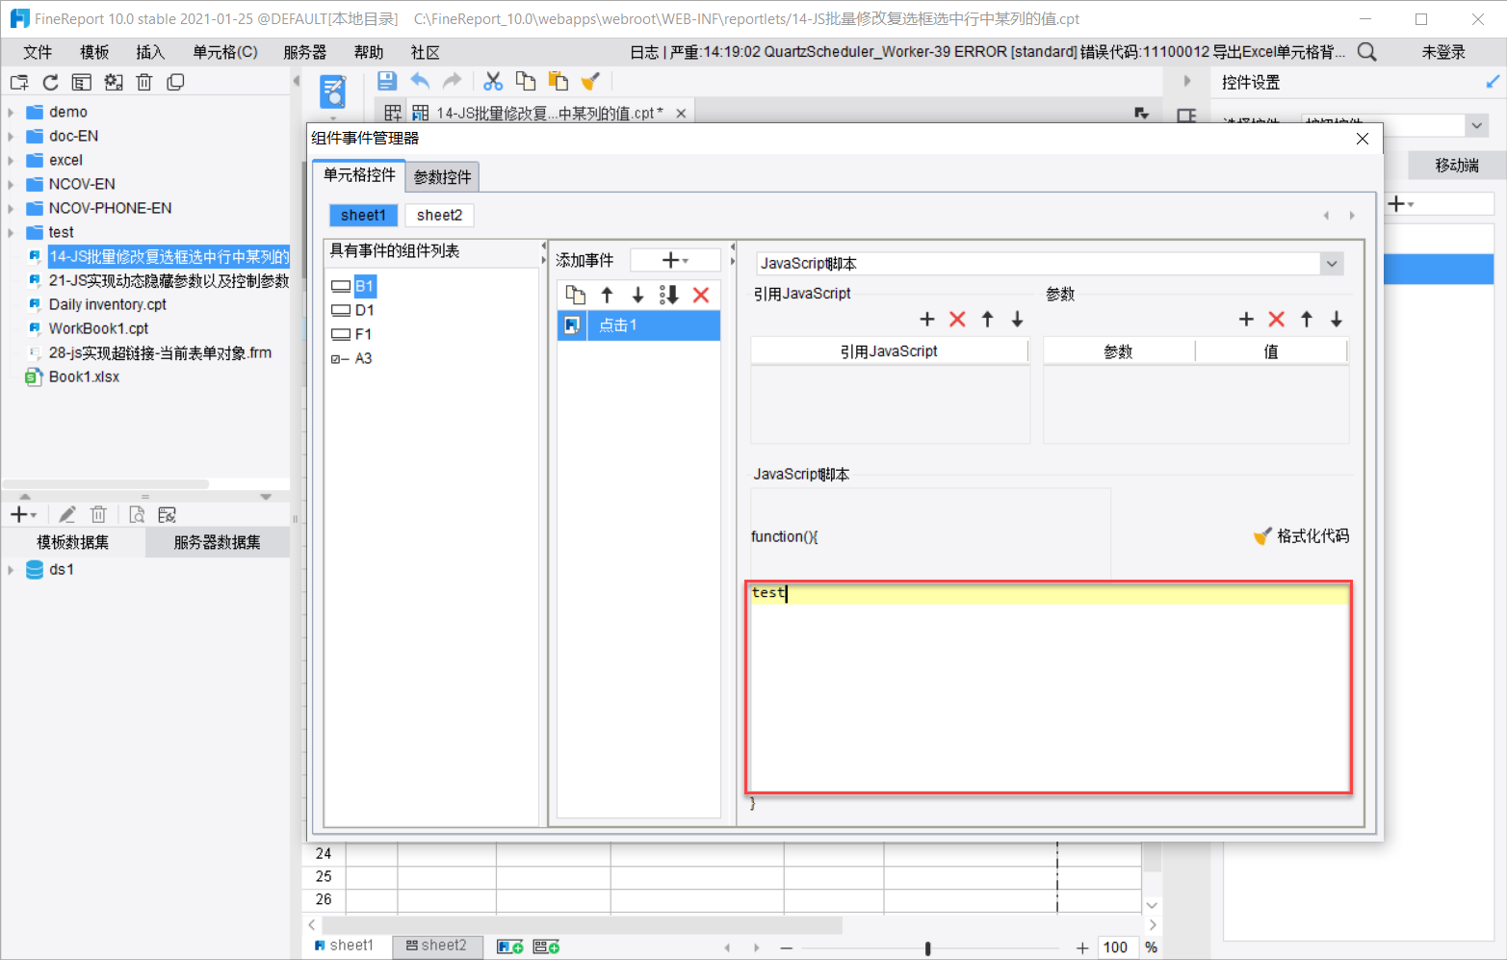Viewport: 1507px width, 960px height.
Task: Switch to the 参数控件 tab
Action: 442,177
